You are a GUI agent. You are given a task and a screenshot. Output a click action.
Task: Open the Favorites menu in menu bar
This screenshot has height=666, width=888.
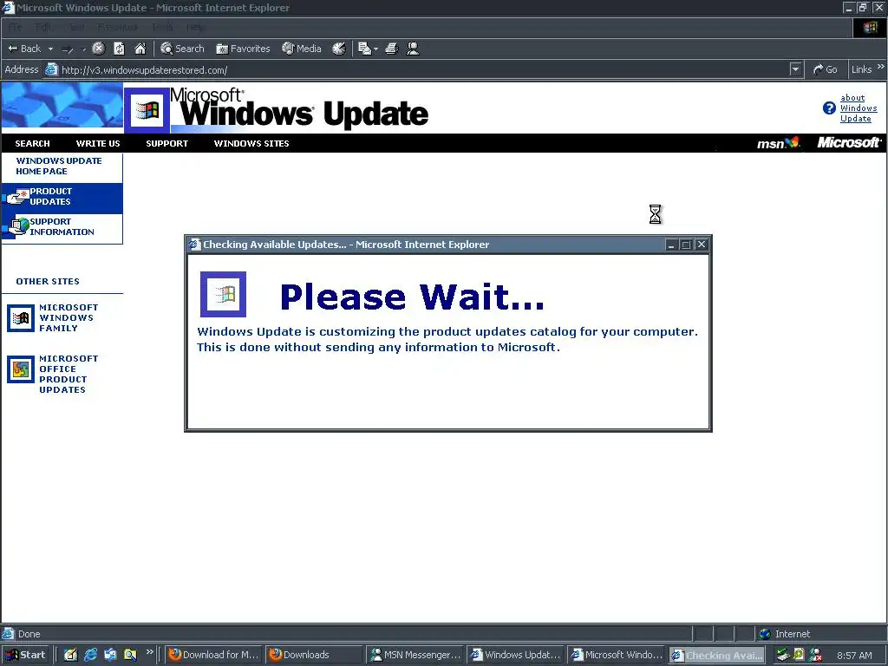[x=117, y=27]
